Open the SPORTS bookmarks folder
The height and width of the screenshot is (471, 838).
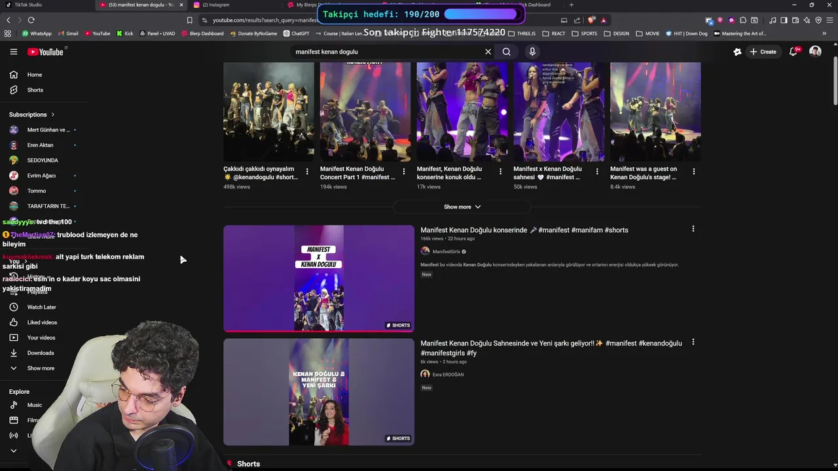click(584, 33)
